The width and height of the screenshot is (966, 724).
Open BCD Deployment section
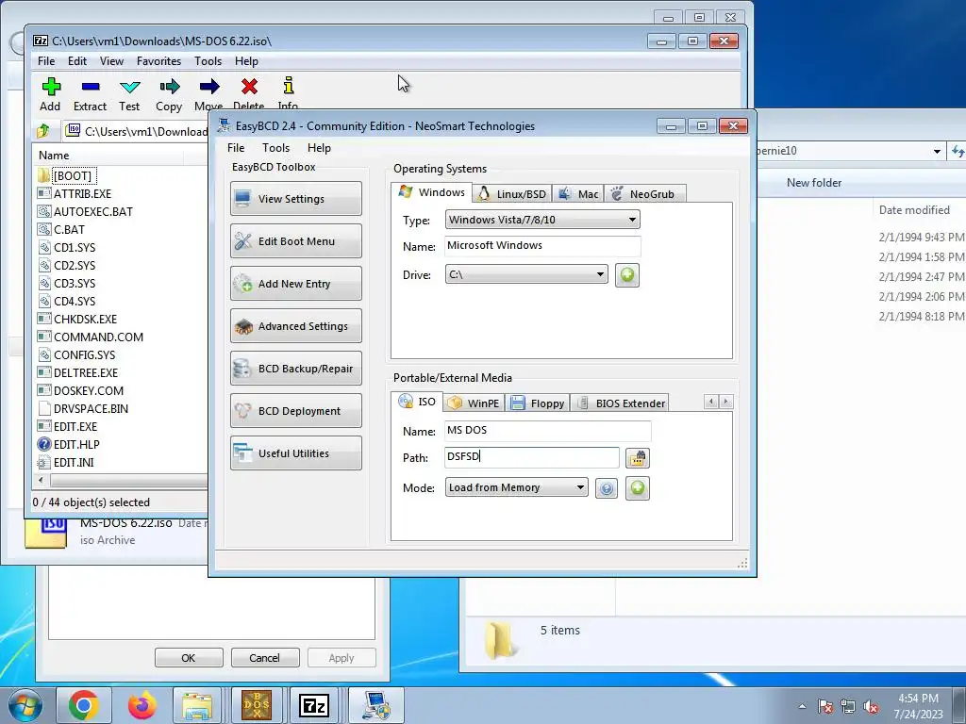(295, 411)
